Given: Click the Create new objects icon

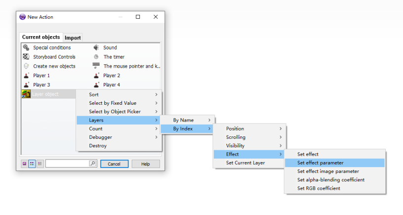Looking at the screenshot, I should (26, 66).
